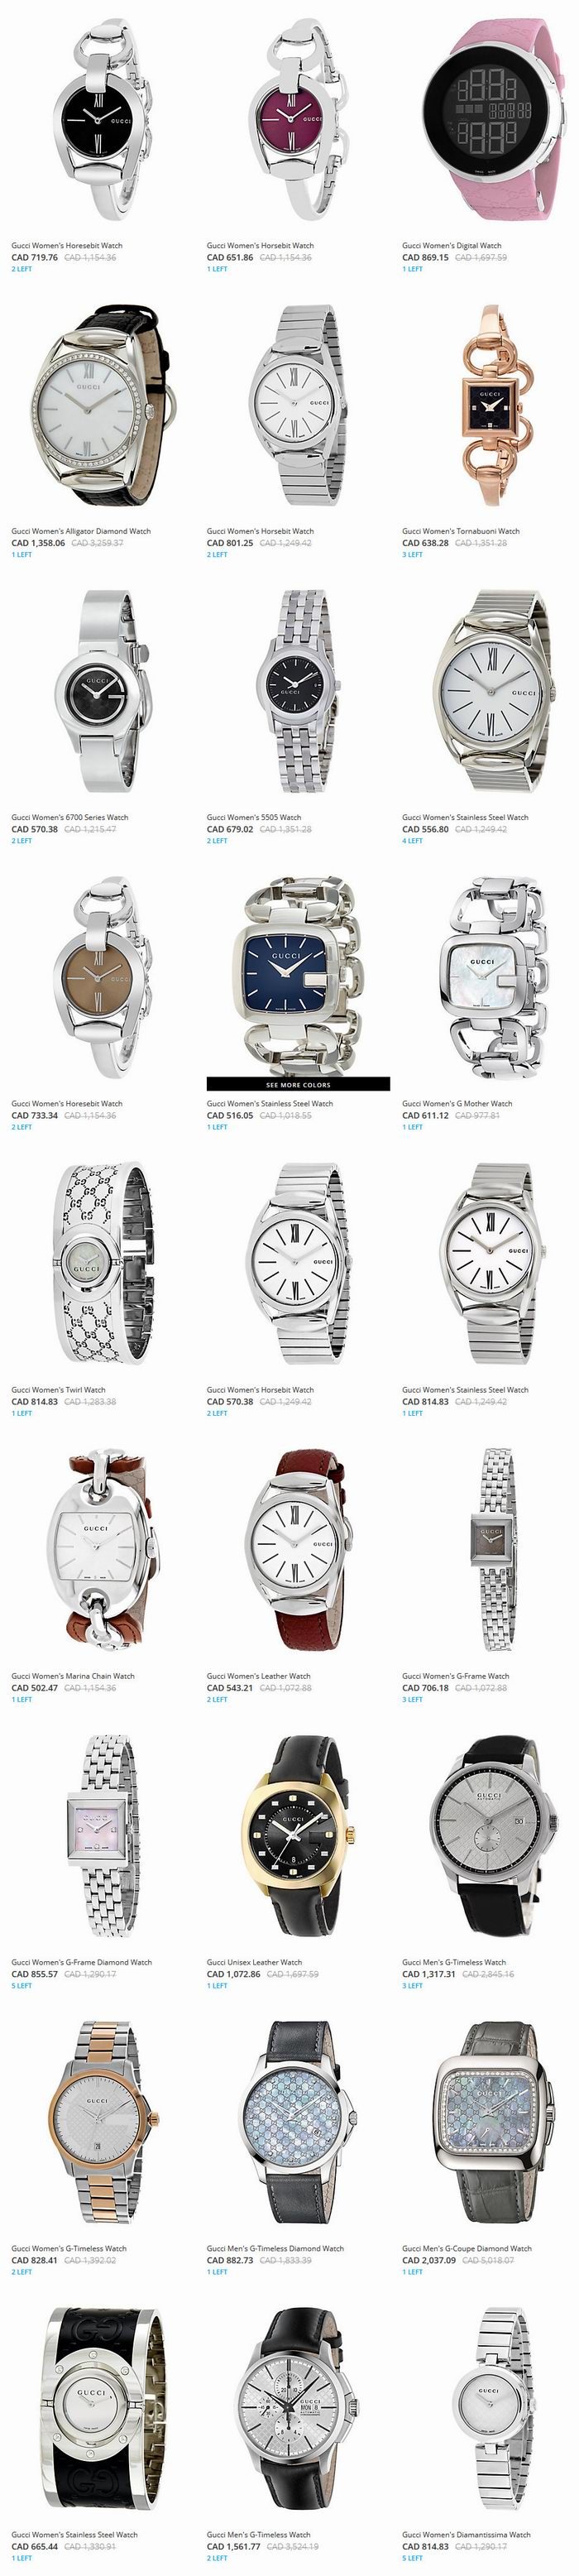
Task: Open Gucci Men's G-Coupe Diamond Watch link
Action: pos(467,2247)
